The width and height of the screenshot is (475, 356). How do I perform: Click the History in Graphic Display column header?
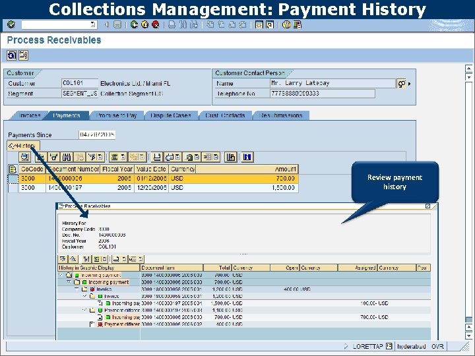click(99, 268)
